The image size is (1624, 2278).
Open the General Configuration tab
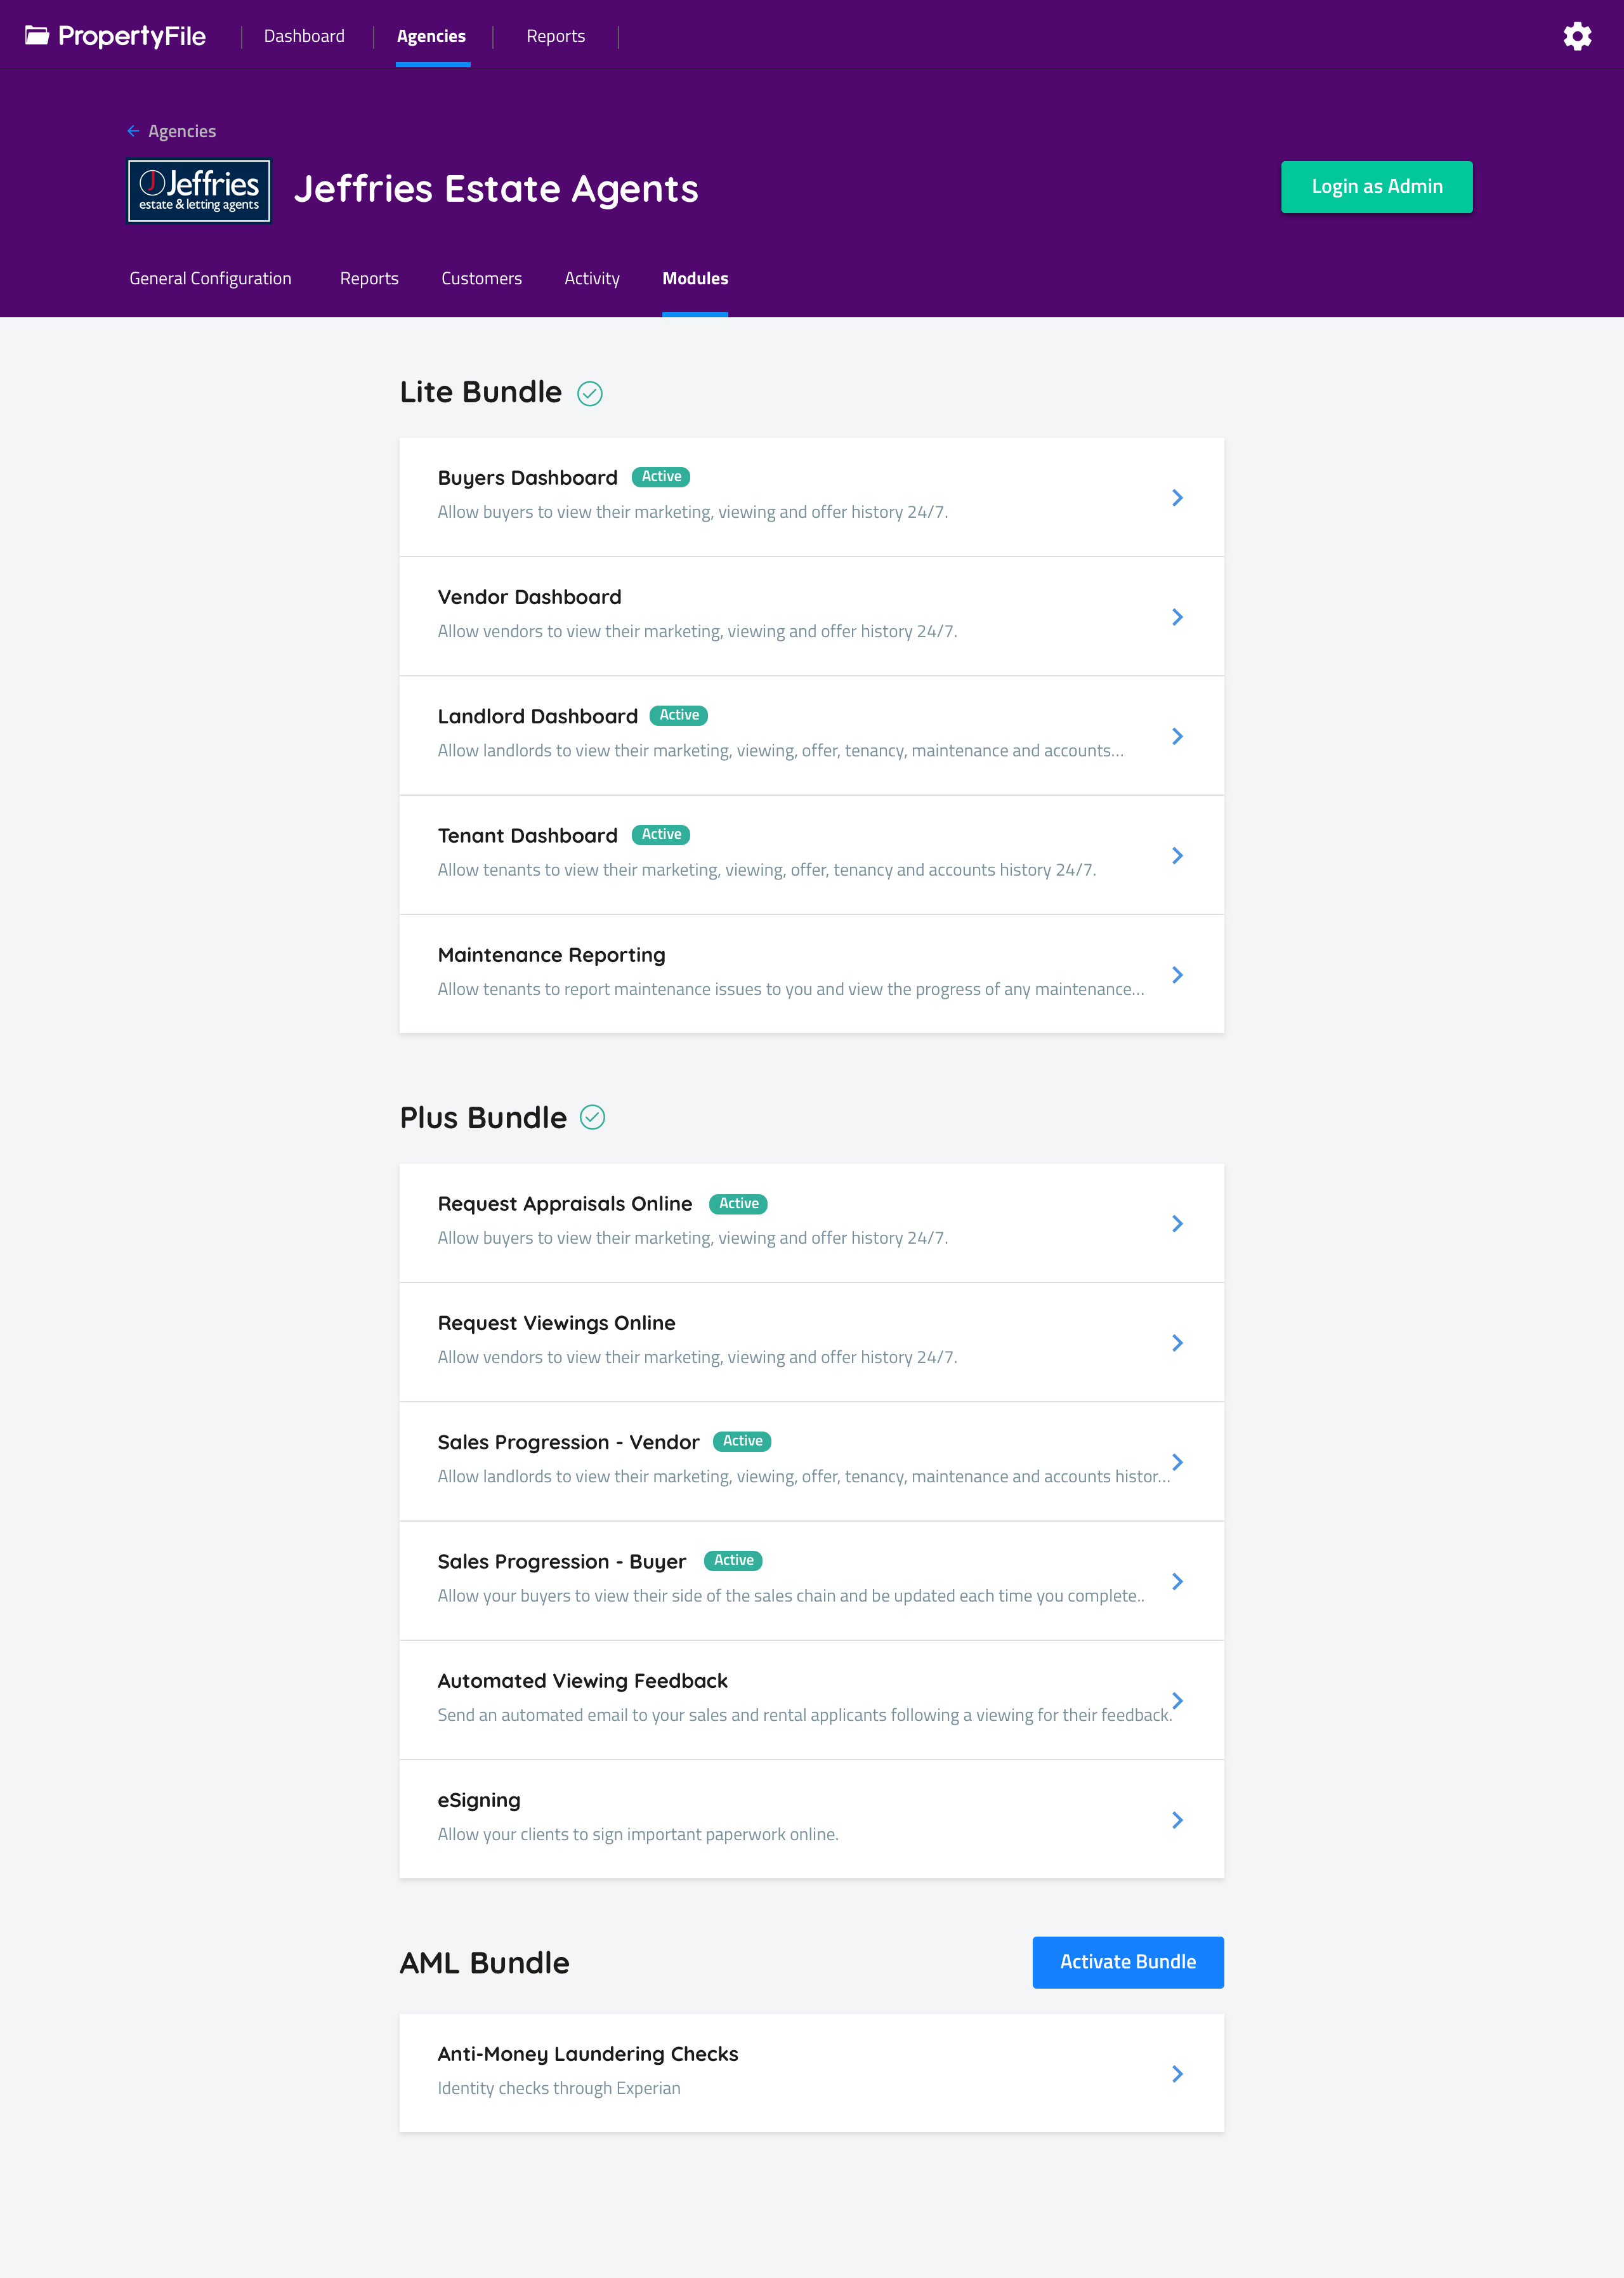pyautogui.click(x=210, y=279)
